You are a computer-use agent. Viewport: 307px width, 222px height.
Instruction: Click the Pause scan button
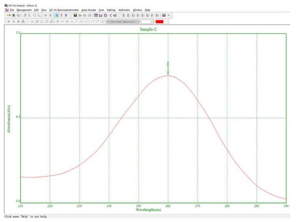[13, 22]
